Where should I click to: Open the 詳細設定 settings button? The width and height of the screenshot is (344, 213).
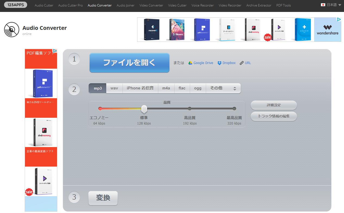coord(274,105)
